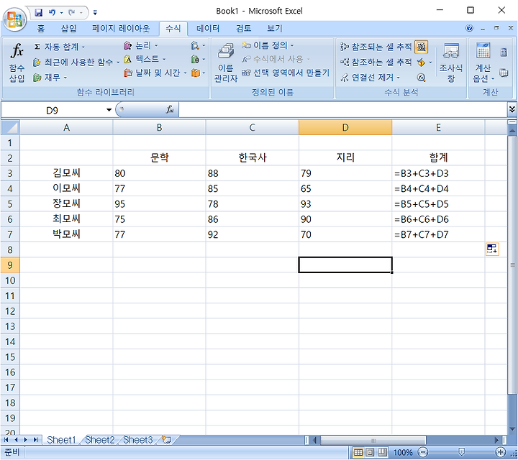Click the vertical scrollbar thumb
Viewport: 518px width, 460px height.
(512, 265)
